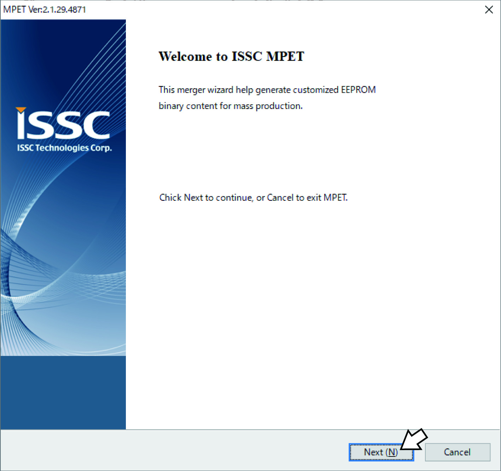Click 'Cancel to exit MPET' in the instructions

coord(307,197)
